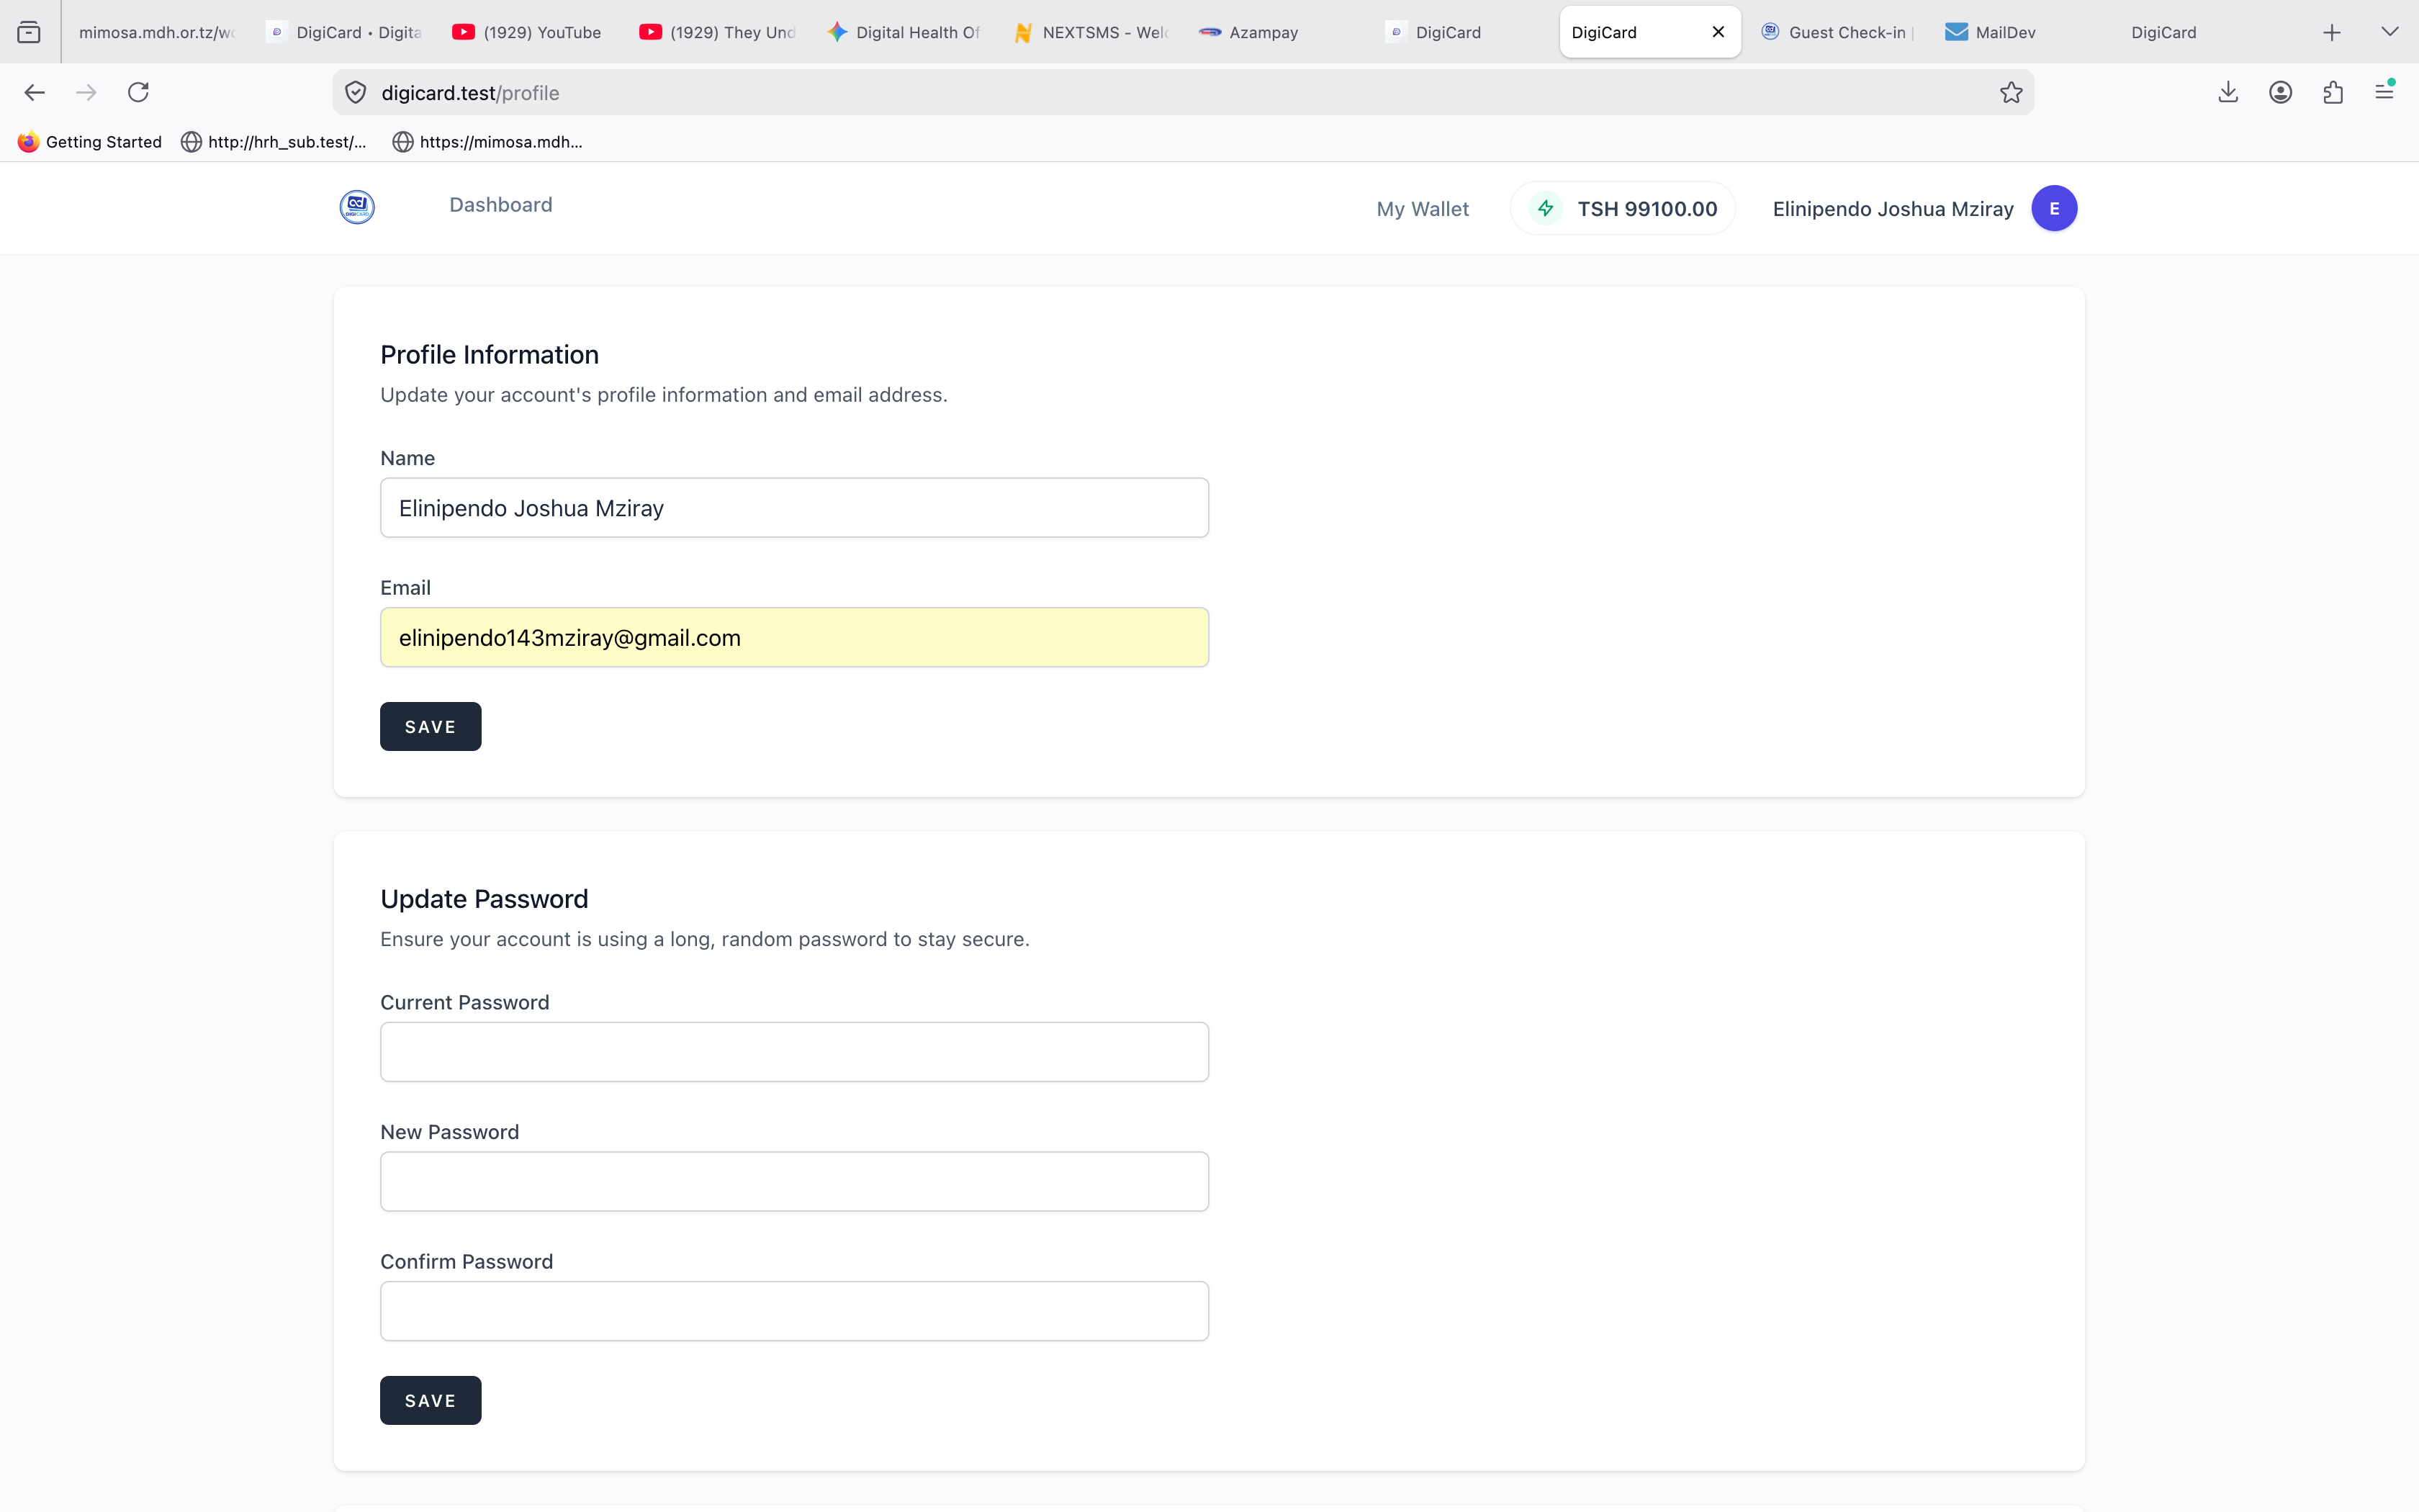This screenshot has height=1512, width=2419.
Task: List all tabs dropdown arrow
Action: [x=2390, y=32]
